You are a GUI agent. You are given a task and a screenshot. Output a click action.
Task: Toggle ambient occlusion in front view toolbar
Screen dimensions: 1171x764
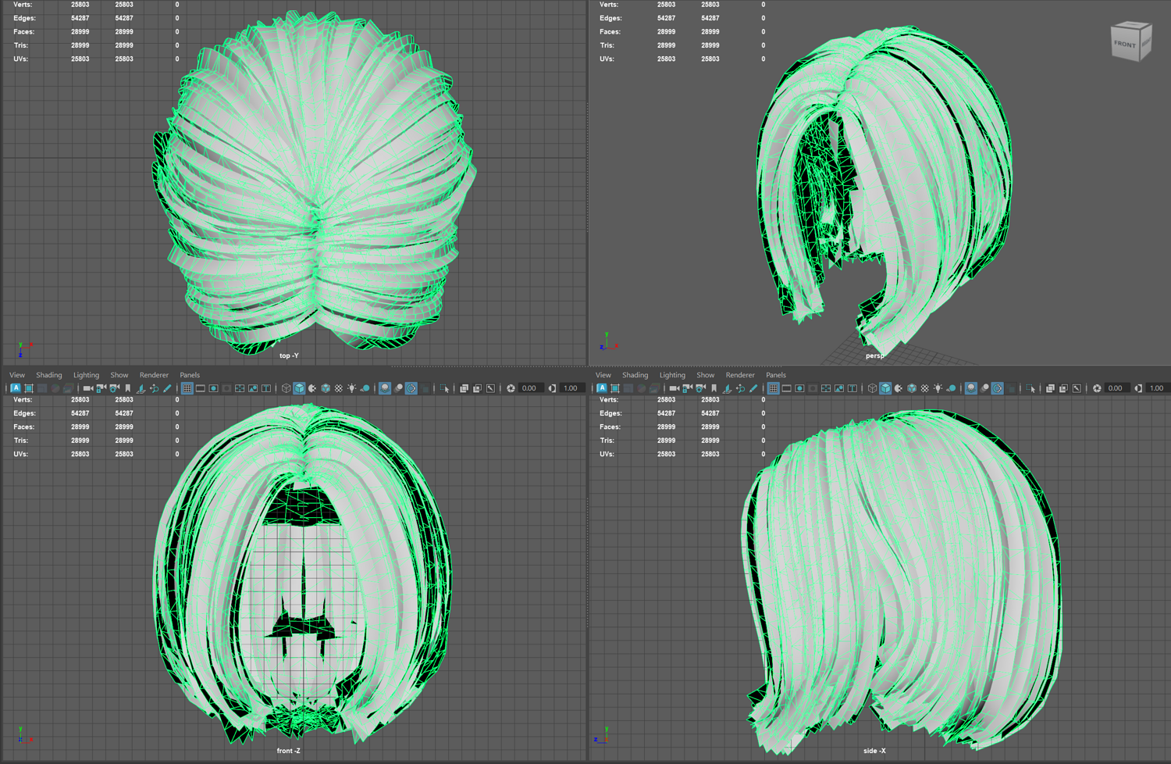(385, 388)
